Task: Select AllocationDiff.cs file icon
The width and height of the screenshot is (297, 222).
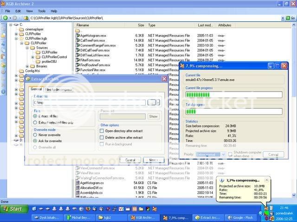Action: click(77, 188)
